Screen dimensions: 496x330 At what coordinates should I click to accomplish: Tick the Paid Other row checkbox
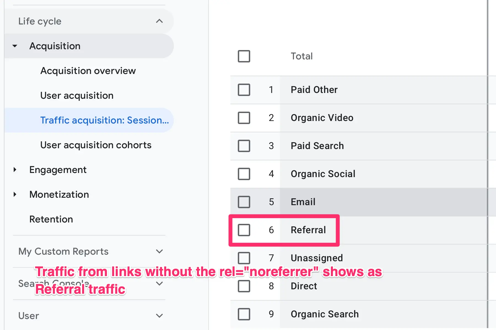244,90
